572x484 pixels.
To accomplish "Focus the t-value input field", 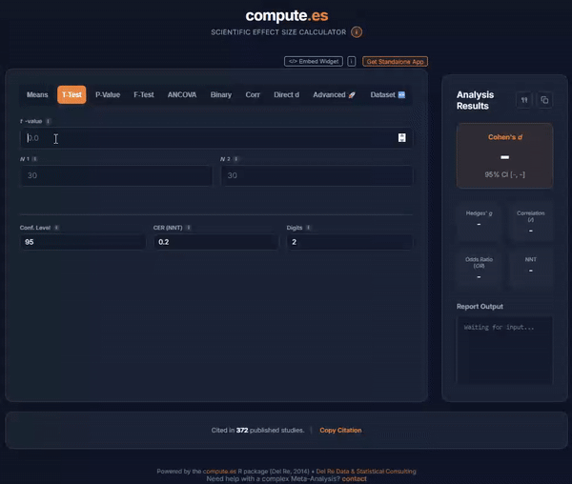I will (216, 138).
